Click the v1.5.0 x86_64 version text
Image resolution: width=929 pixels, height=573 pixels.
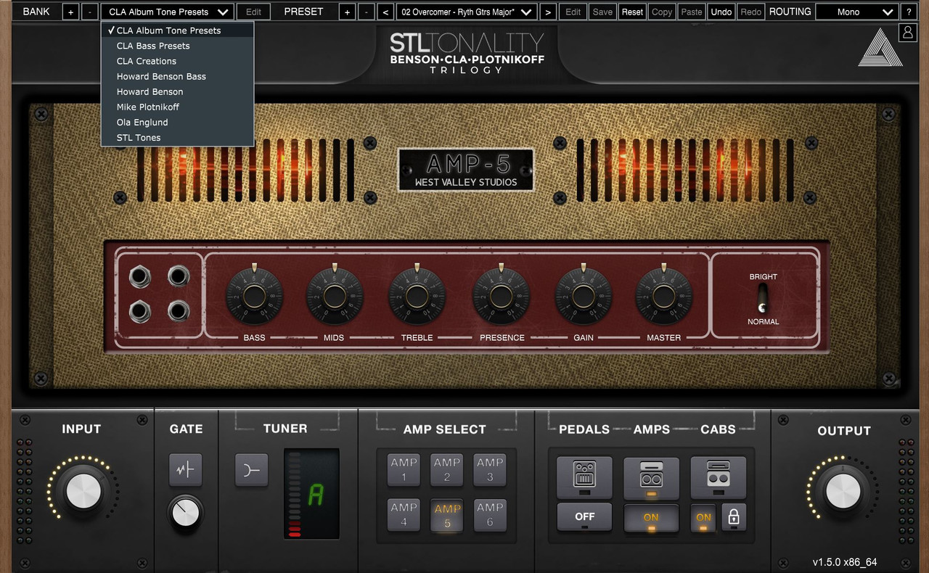(845, 561)
